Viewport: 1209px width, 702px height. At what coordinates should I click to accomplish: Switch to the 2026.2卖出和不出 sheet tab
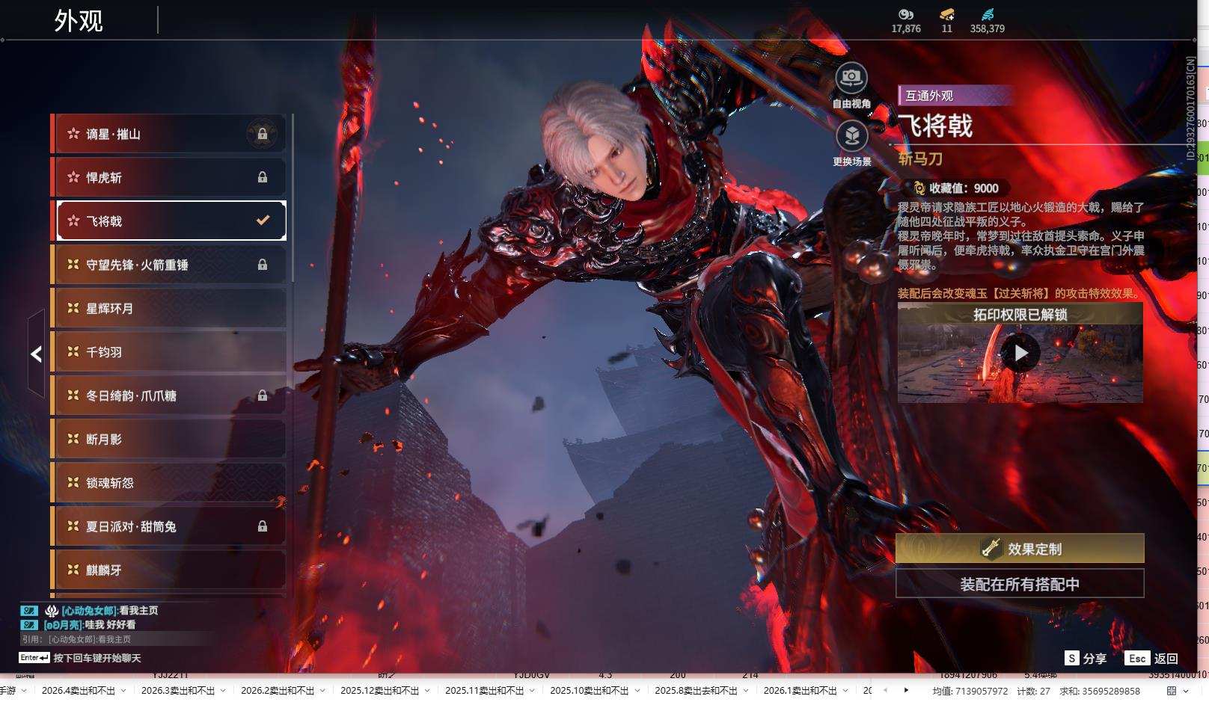(x=278, y=691)
